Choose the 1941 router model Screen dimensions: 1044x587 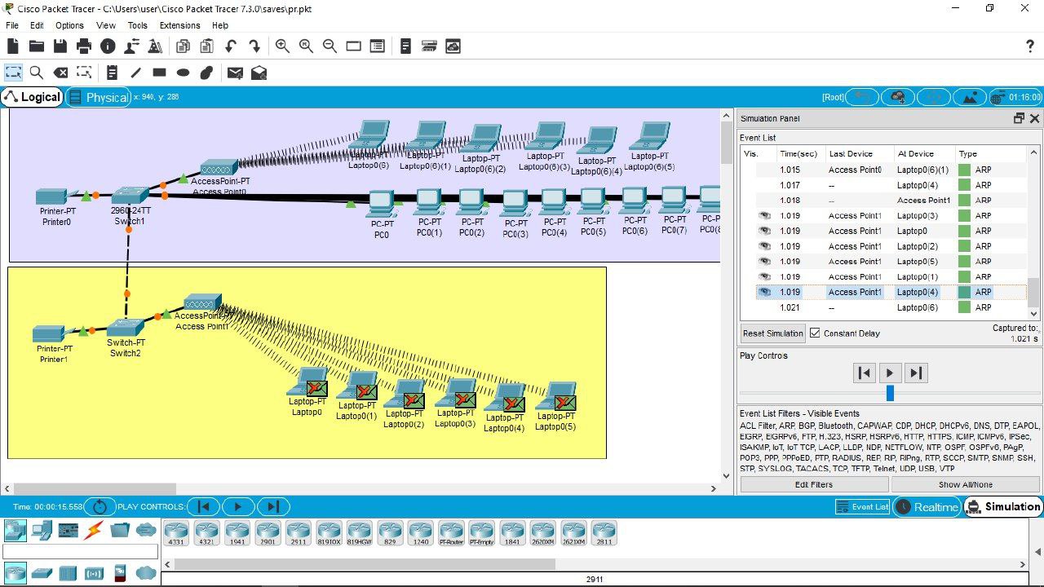pyautogui.click(x=237, y=532)
